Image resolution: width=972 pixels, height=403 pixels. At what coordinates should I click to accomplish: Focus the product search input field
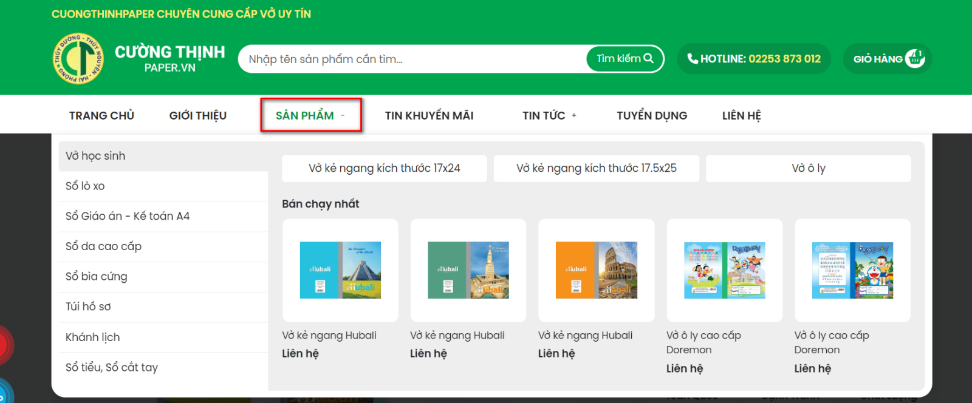(413, 59)
